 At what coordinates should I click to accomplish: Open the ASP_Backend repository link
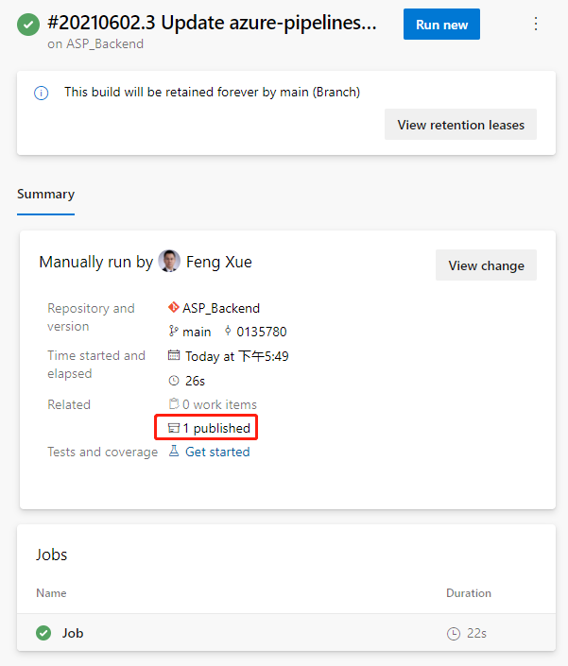pos(221,308)
